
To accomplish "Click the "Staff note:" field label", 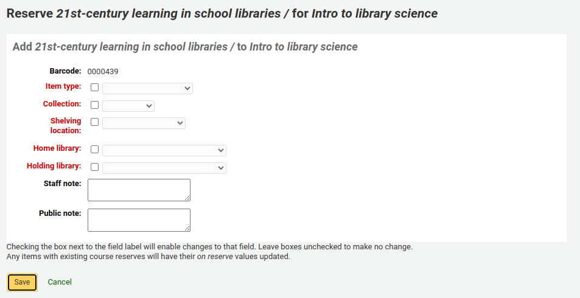I will 62,183.
